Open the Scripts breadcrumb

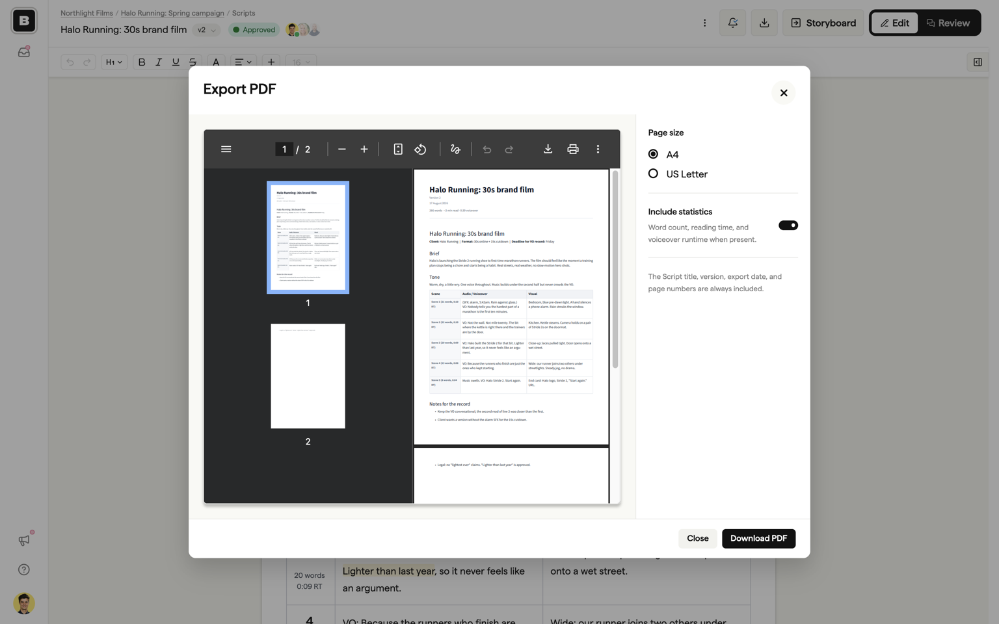(x=243, y=13)
